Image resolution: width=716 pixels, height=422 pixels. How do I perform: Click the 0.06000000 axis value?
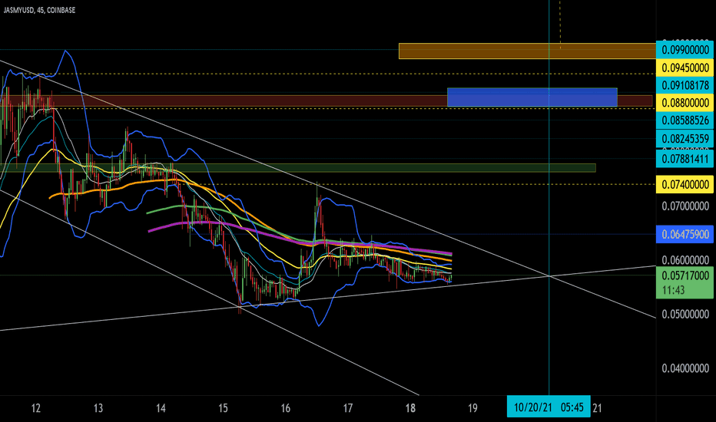tap(685, 260)
